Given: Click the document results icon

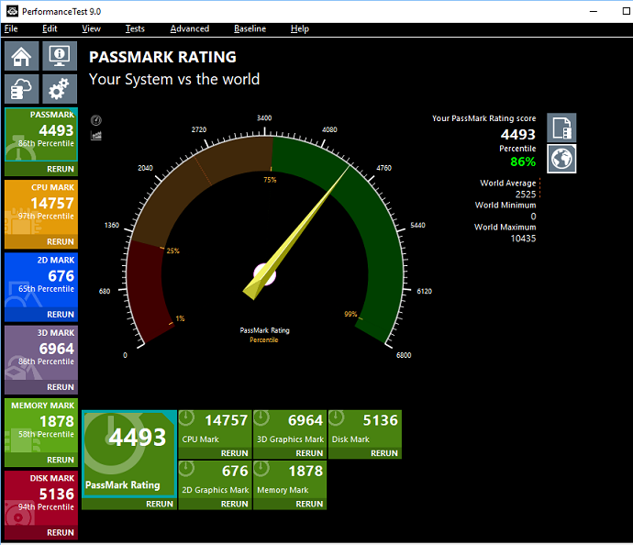Looking at the screenshot, I should pos(561,128).
